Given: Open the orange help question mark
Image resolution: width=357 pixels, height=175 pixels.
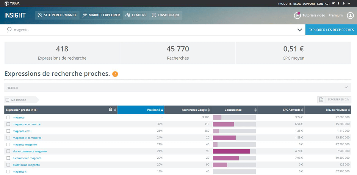Looking at the screenshot, I should click(x=115, y=74).
